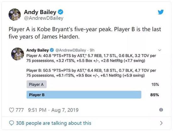Open the 9:51 PM - Aug 7, 2019 timestamp
The height and width of the screenshot is (131, 173).
point(53,110)
